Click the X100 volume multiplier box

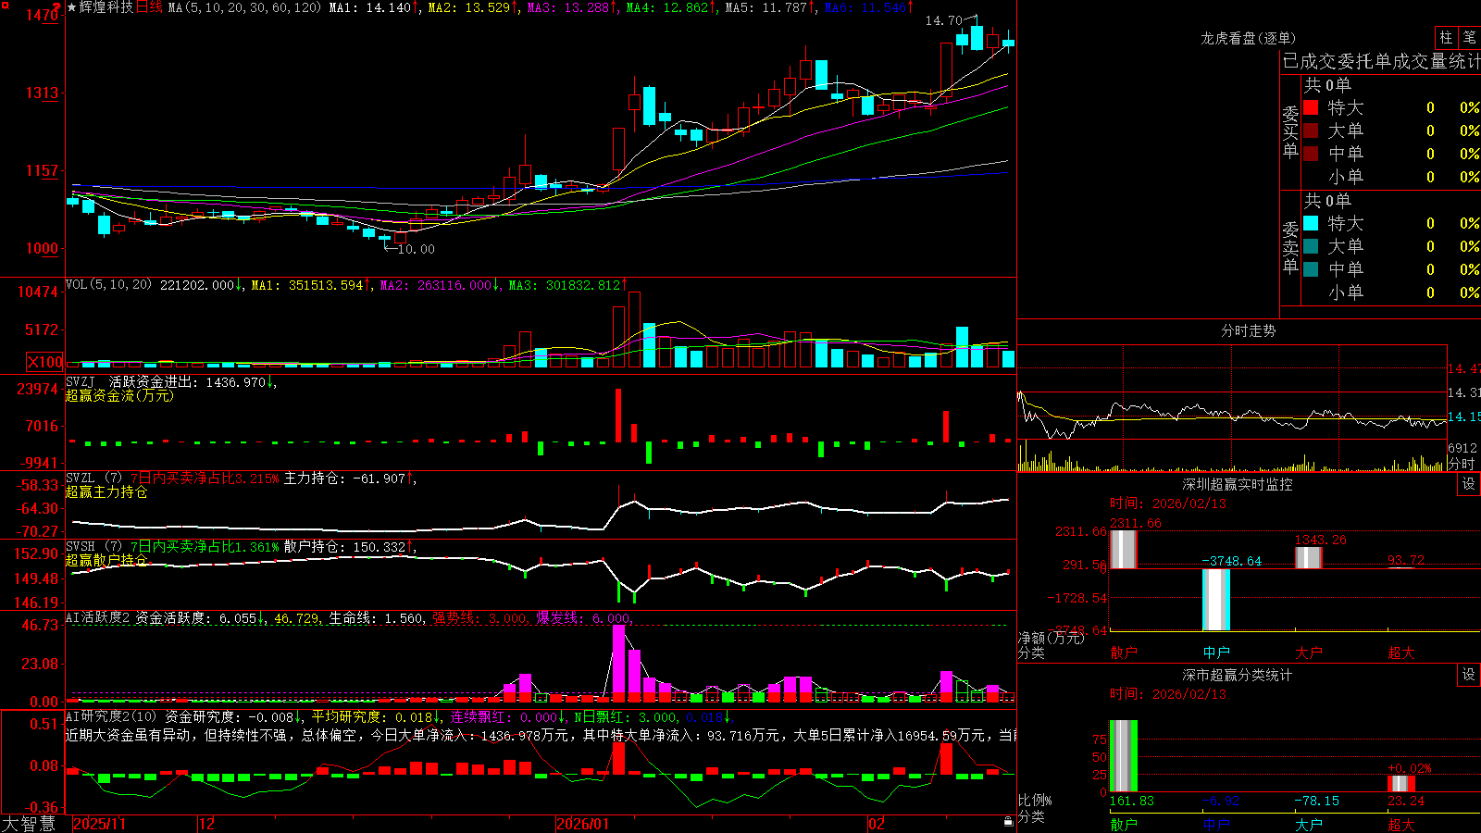pyautogui.click(x=45, y=362)
